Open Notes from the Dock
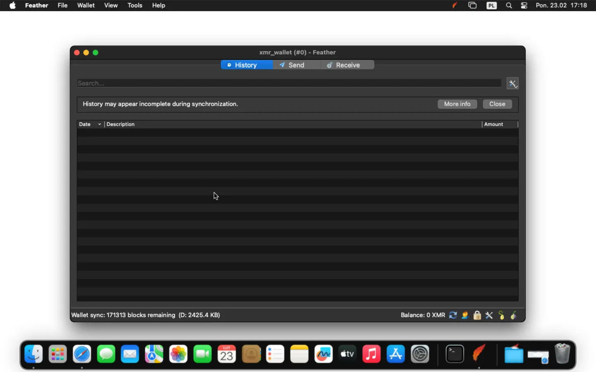Image resolution: width=596 pixels, height=372 pixels. pos(300,354)
